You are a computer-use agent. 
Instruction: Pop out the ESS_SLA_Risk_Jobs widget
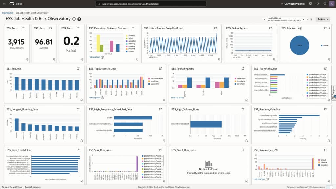tap(160, 150)
